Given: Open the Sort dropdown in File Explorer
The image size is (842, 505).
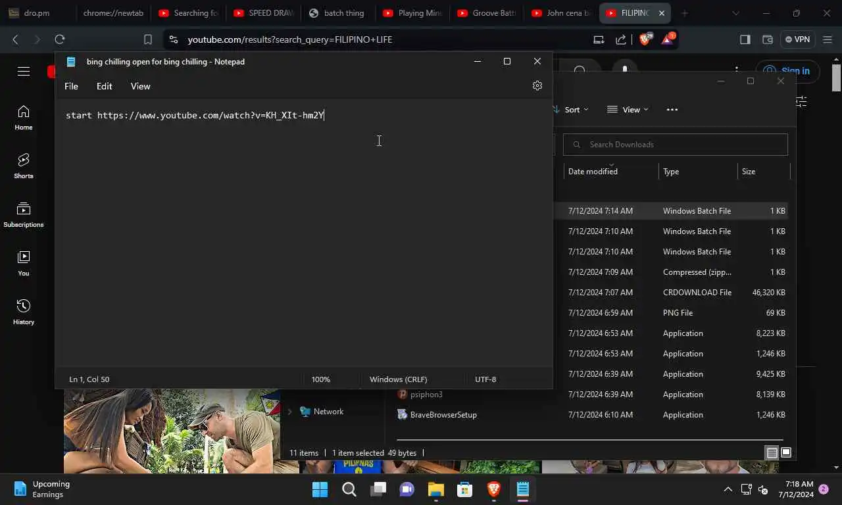Looking at the screenshot, I should coord(571,110).
